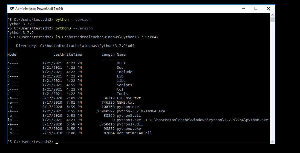Click the scrollbar up arrow

pos(272,15)
